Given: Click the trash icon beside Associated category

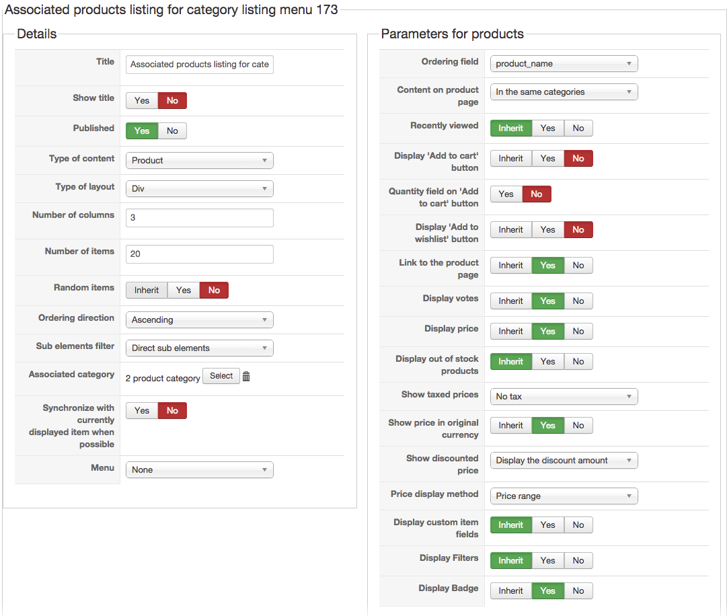Looking at the screenshot, I should [246, 377].
